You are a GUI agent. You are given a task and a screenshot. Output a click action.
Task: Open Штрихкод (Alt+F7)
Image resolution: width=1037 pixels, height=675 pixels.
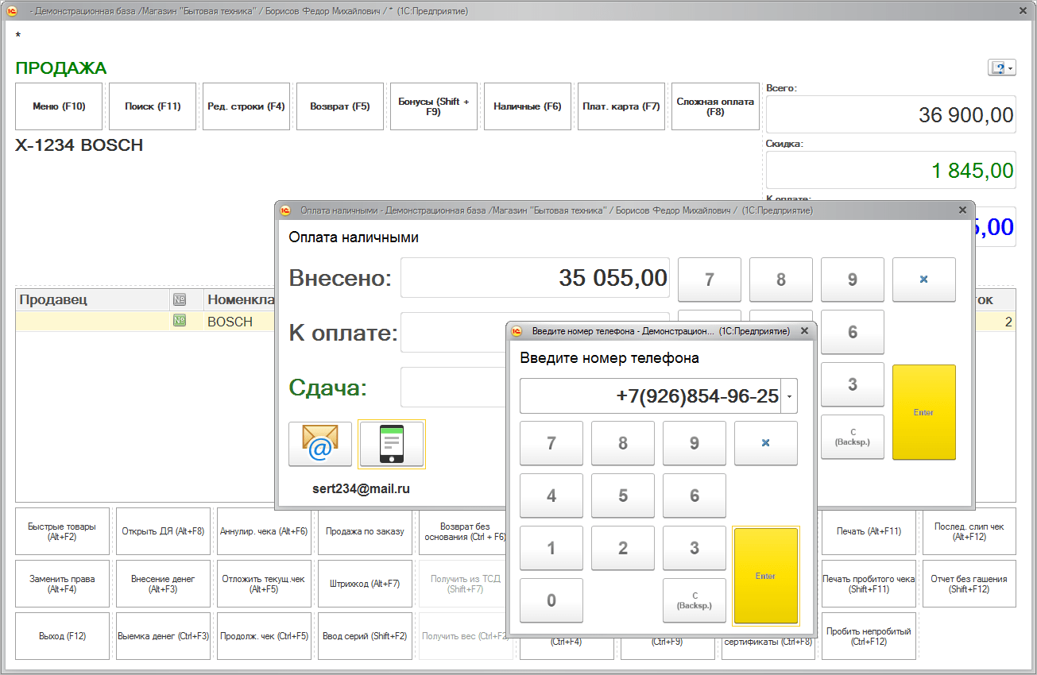[x=365, y=584]
